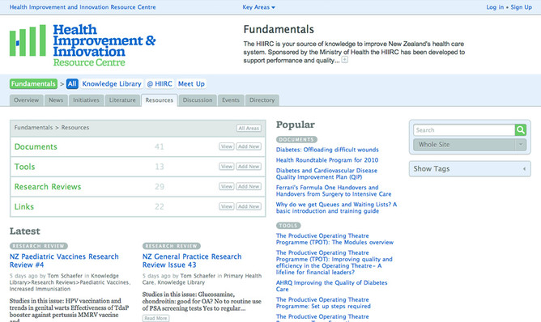Screen dimensions: 541x322
Task: Switch to the Literature tab
Action: (x=122, y=100)
